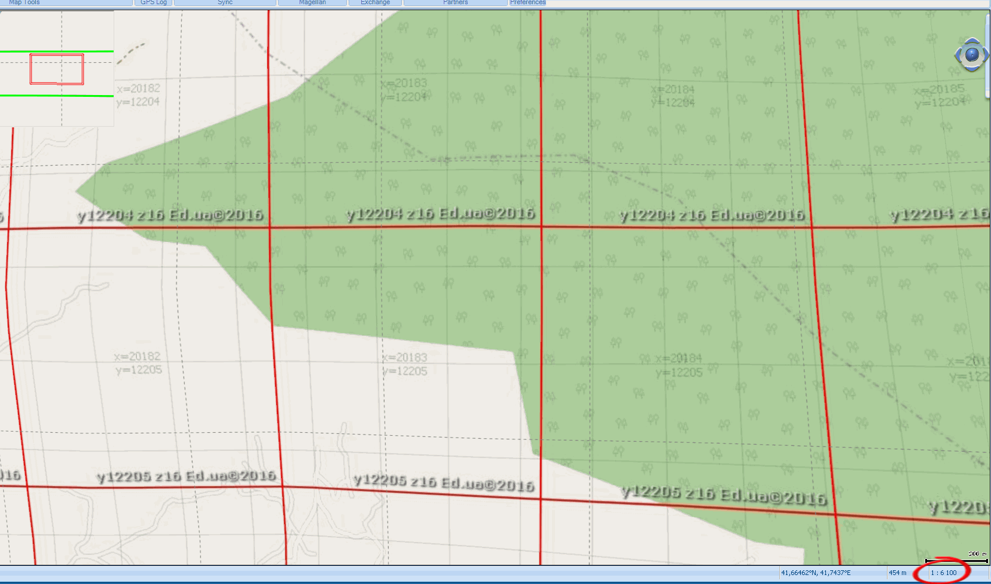Click the 200 m scale bar

956,561
